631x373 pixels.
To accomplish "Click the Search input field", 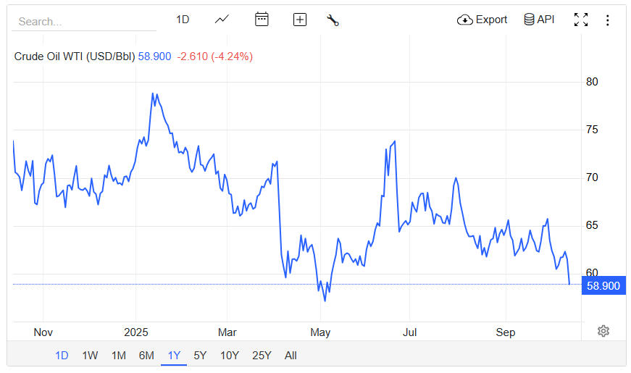I will click(x=83, y=22).
